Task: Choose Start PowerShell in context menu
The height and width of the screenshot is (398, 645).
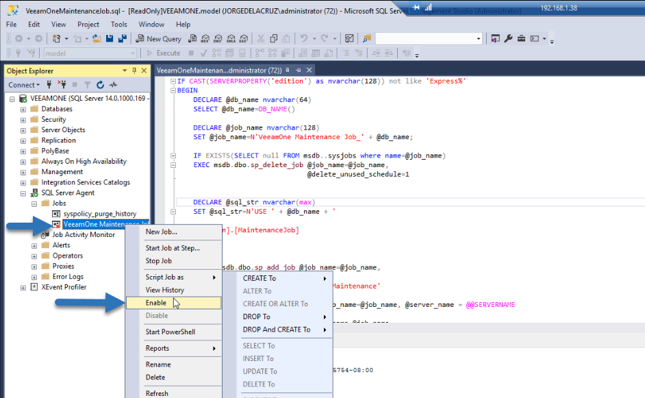Action: click(x=174, y=332)
